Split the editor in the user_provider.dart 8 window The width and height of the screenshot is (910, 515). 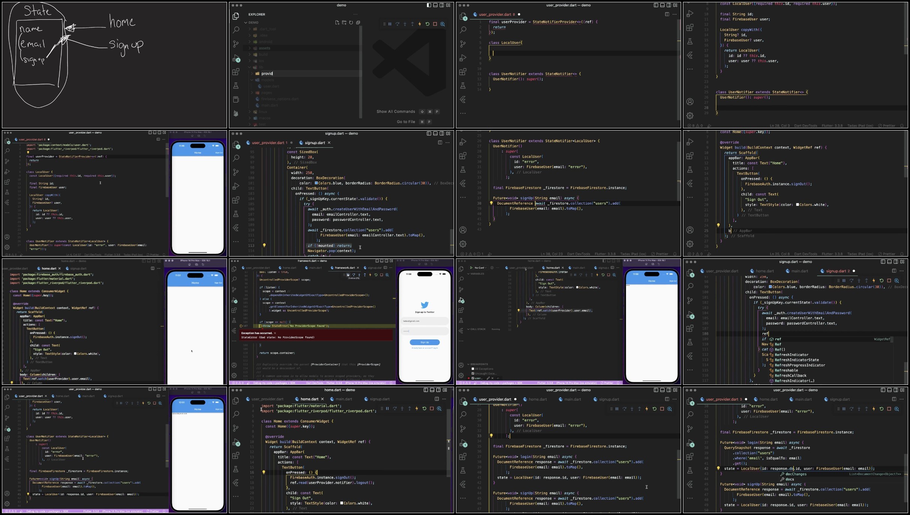[x=667, y=14]
